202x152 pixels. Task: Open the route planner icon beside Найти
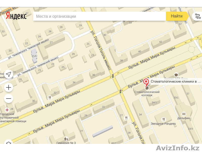[x=198, y=16]
